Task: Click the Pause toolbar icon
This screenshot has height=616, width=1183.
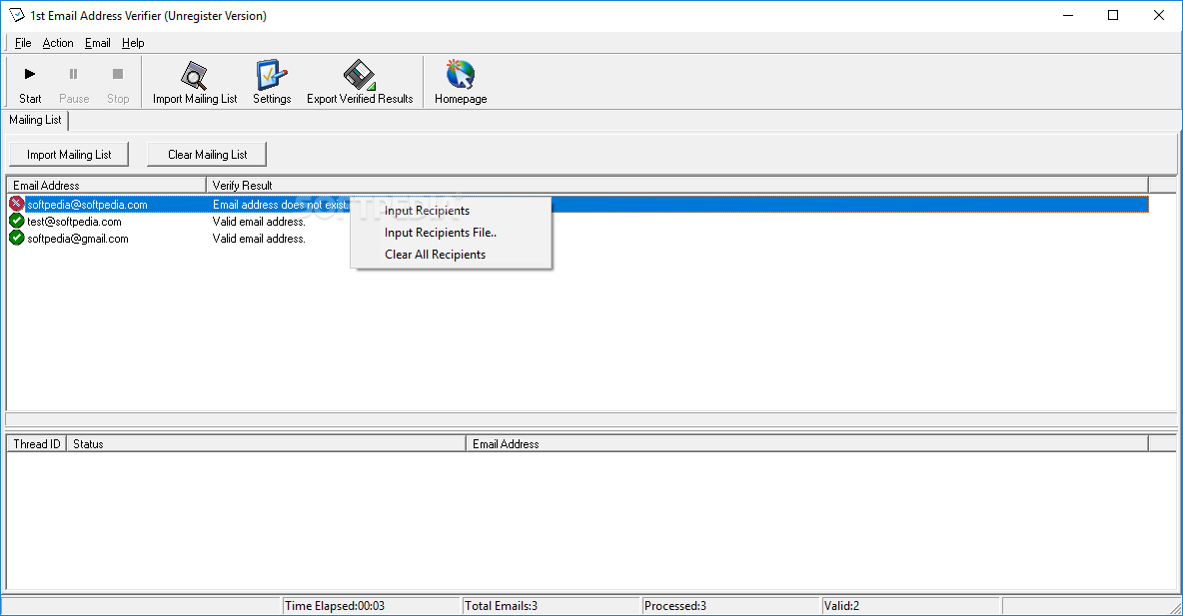Action: pyautogui.click(x=73, y=74)
